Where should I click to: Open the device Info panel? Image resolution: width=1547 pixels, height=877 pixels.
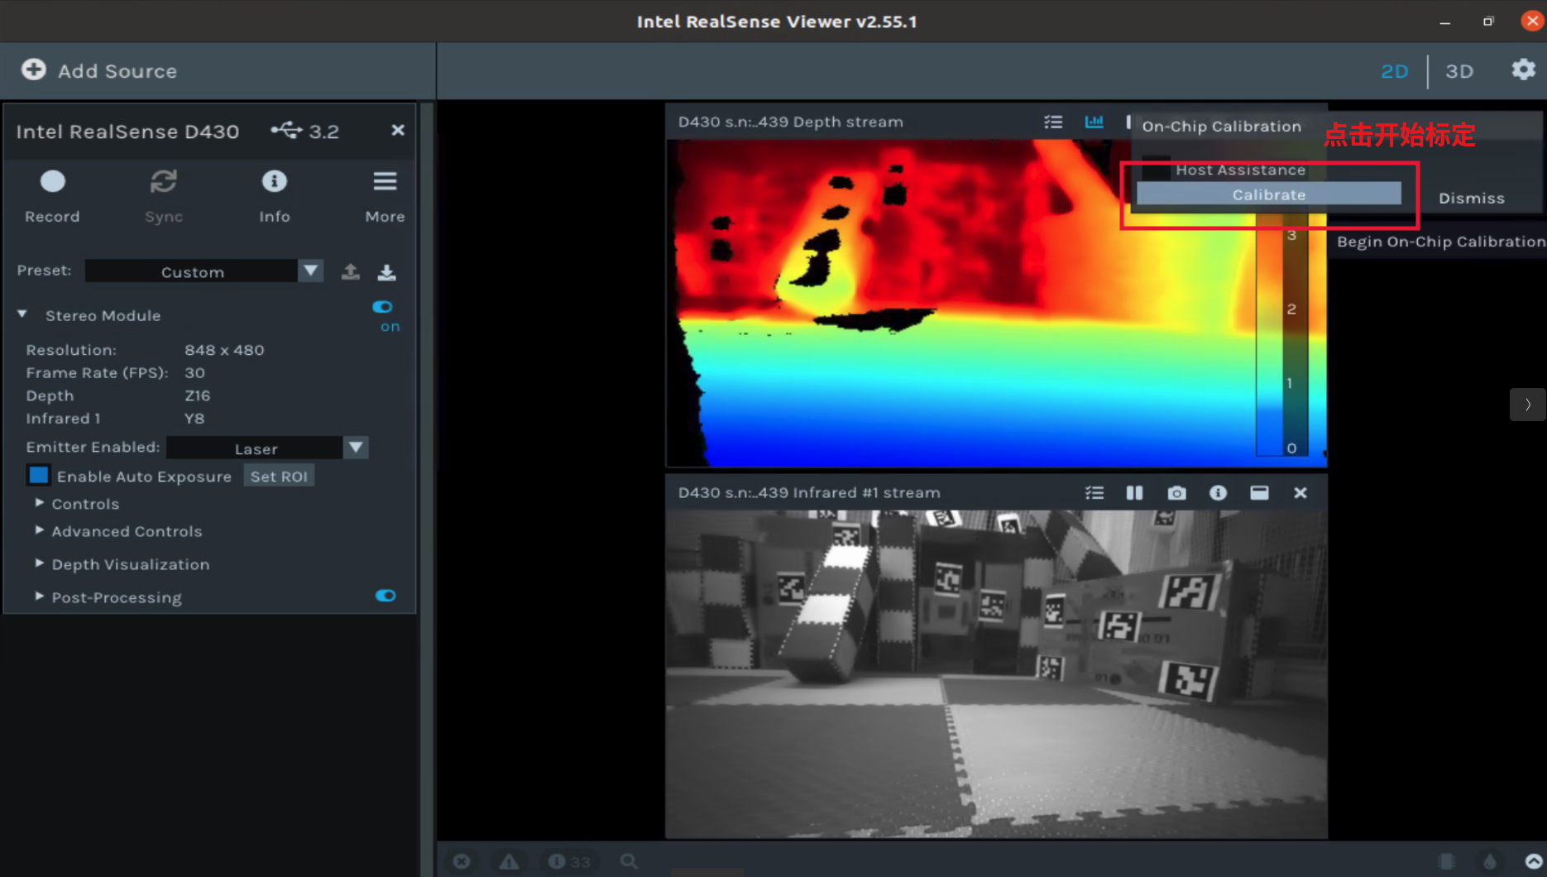[274, 181]
